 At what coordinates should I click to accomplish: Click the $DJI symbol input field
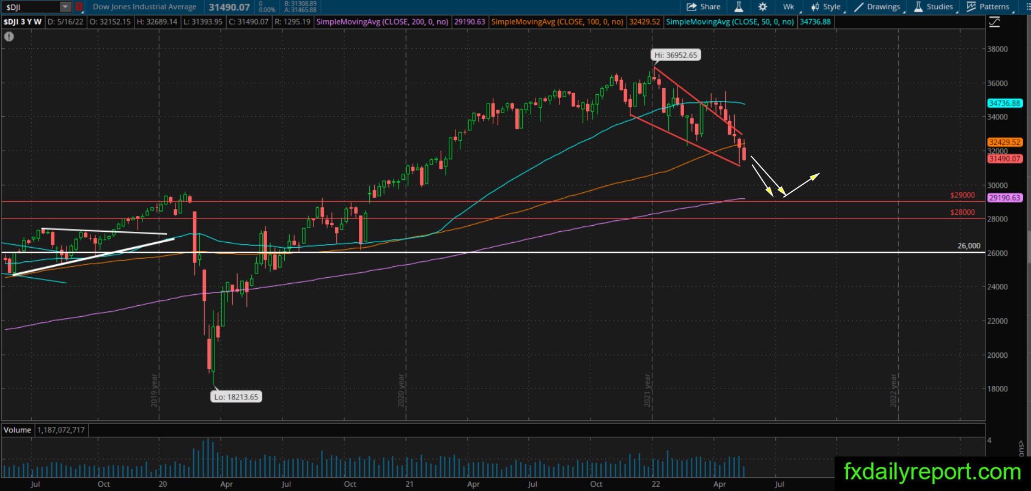[x=31, y=7]
